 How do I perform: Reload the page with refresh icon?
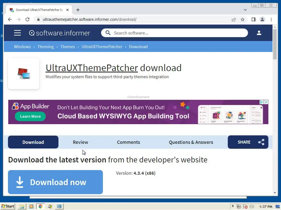click(27, 19)
